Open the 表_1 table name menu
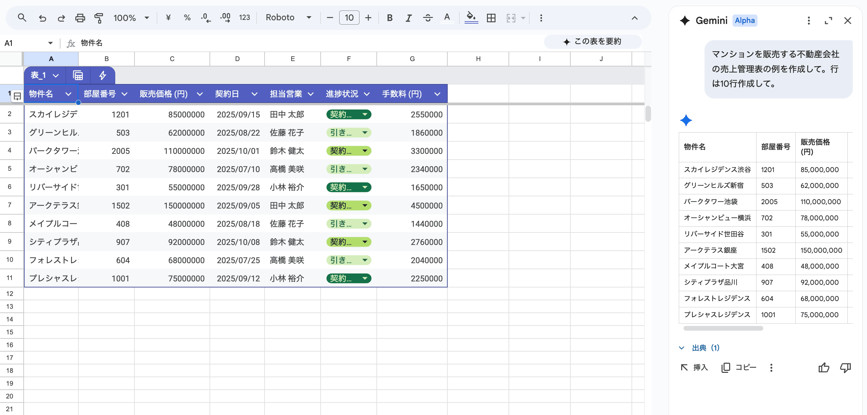 click(45, 75)
